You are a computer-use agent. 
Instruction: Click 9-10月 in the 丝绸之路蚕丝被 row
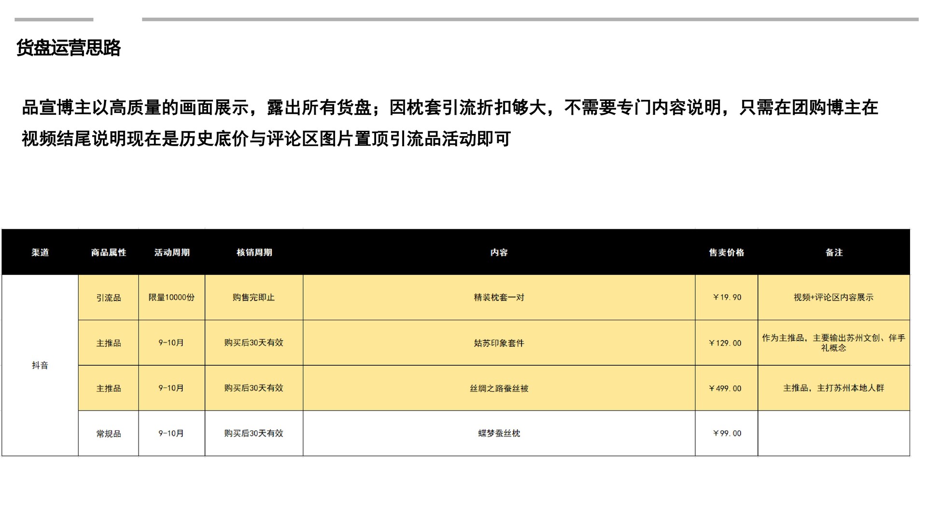(172, 388)
